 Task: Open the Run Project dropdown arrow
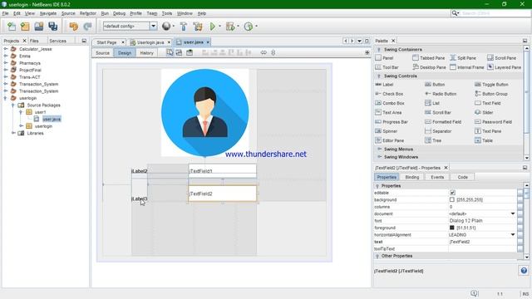(219, 26)
